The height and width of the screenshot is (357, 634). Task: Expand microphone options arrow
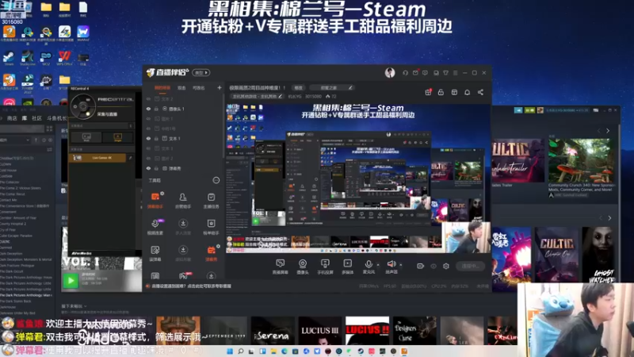point(378,265)
